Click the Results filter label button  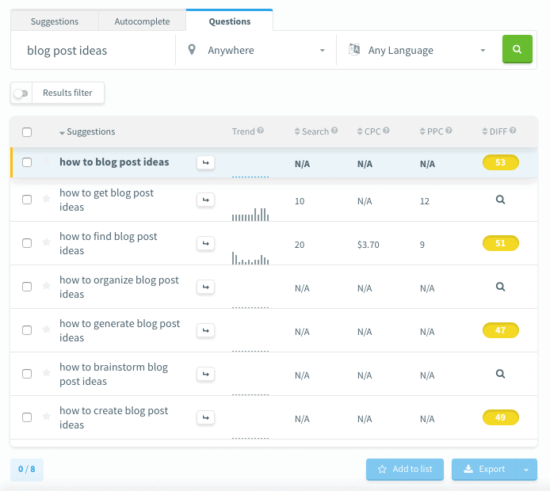[x=67, y=93]
